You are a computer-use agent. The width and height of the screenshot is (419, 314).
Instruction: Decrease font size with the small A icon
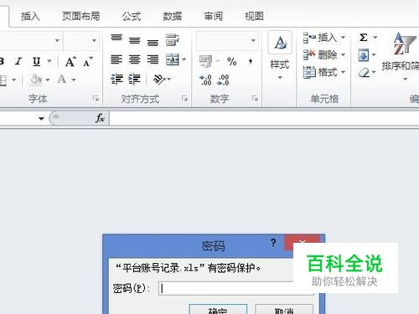pyautogui.click(x=88, y=61)
